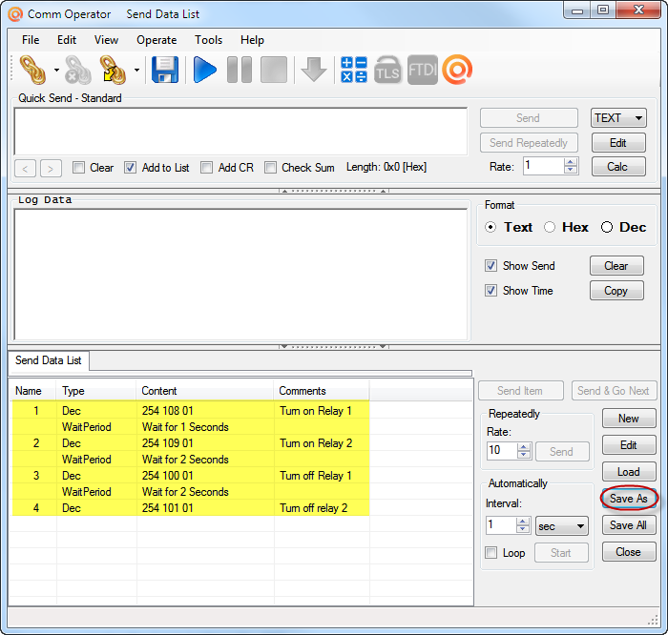Viewport: 668px width, 635px height.
Task: Click the open connection chain icon
Action: 32,70
